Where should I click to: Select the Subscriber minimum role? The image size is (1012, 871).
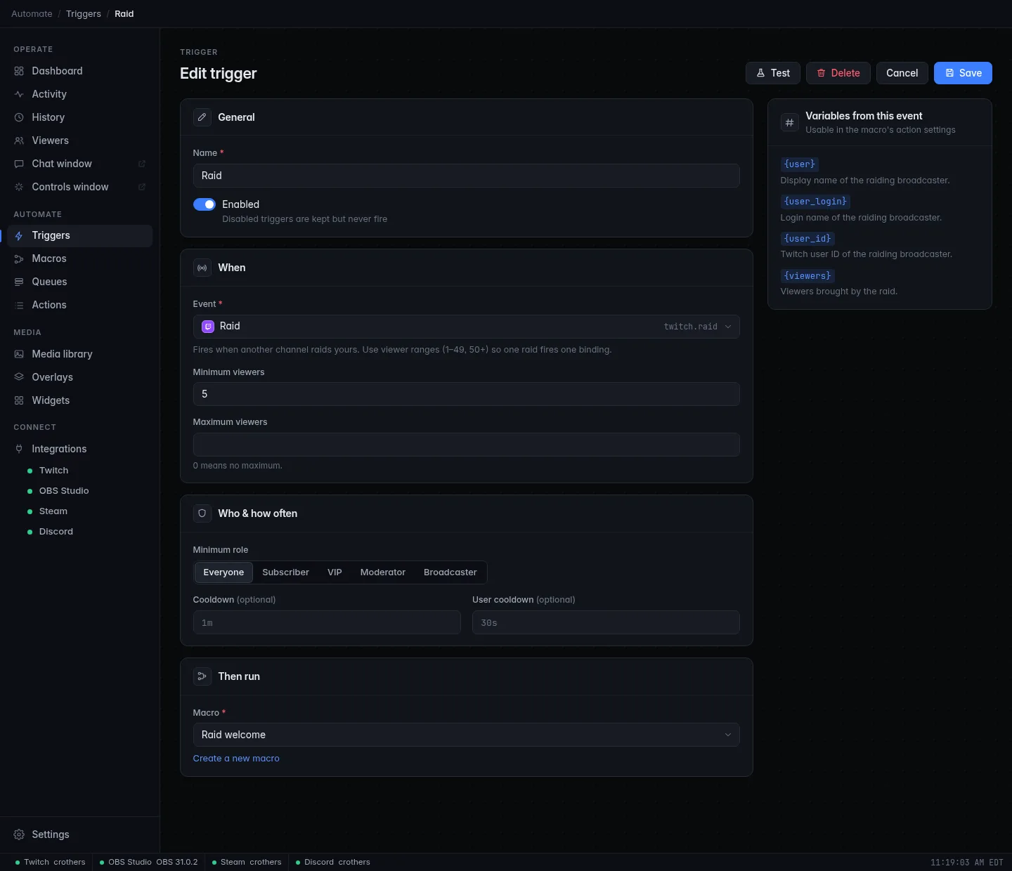285,572
